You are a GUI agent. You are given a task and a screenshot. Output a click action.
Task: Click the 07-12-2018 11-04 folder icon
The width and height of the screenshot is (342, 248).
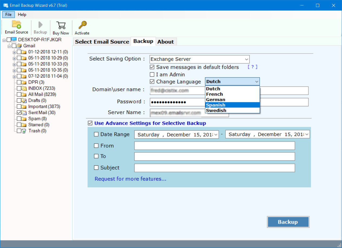click(24, 76)
